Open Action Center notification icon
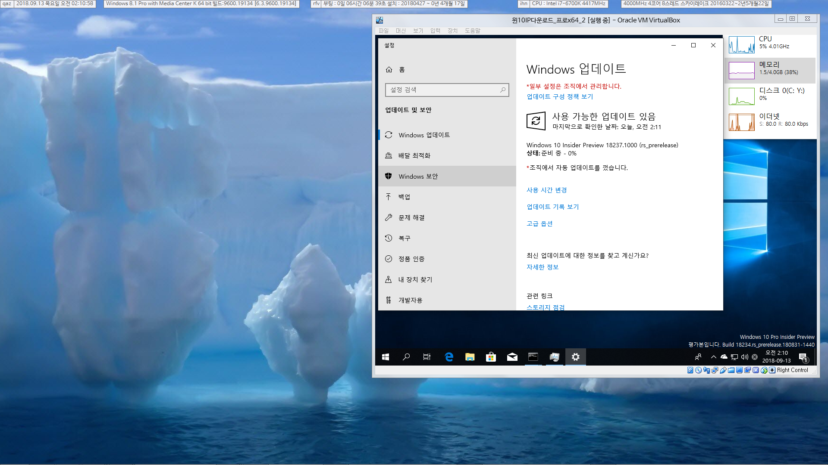Screen dimensions: 828x465 (x=803, y=357)
